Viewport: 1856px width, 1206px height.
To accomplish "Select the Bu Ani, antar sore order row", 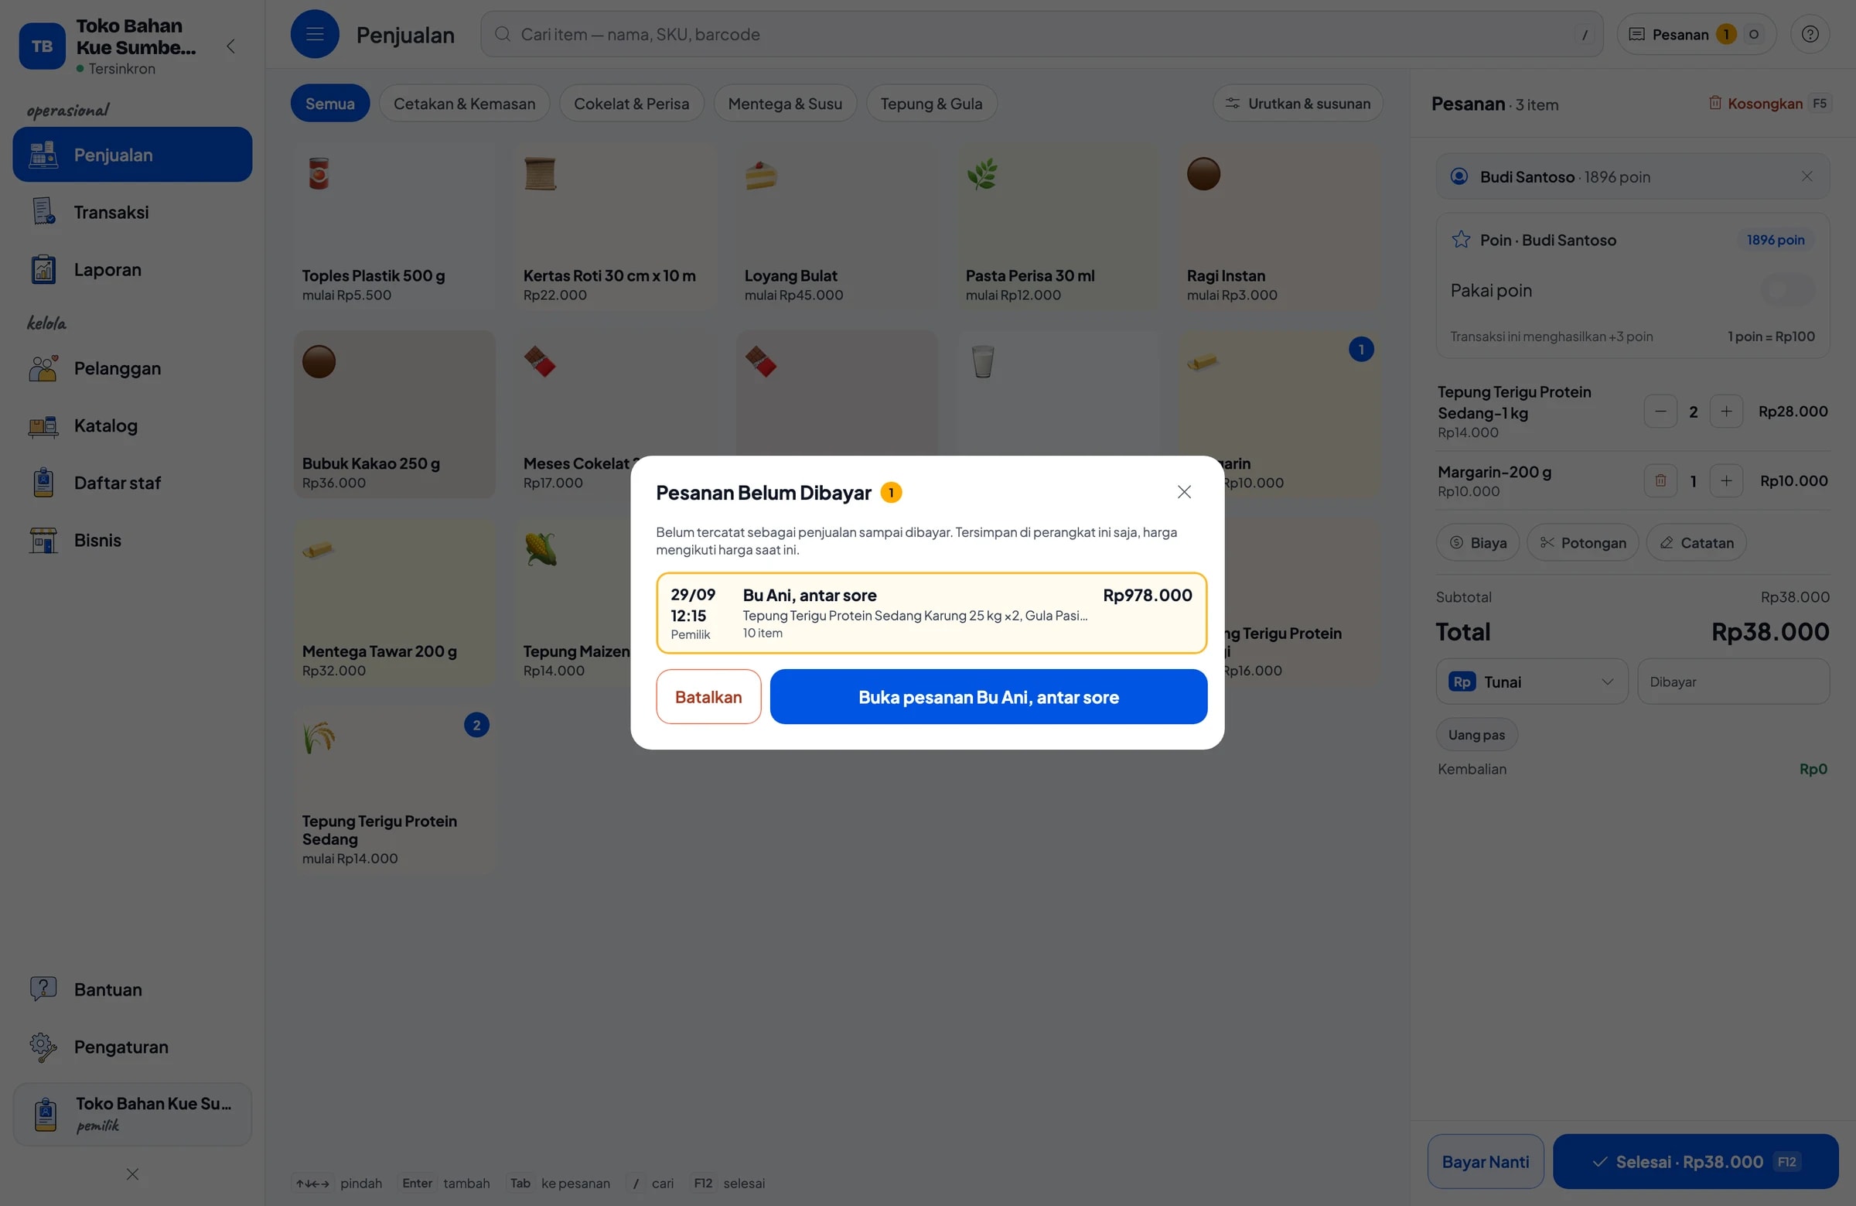I will (931, 613).
